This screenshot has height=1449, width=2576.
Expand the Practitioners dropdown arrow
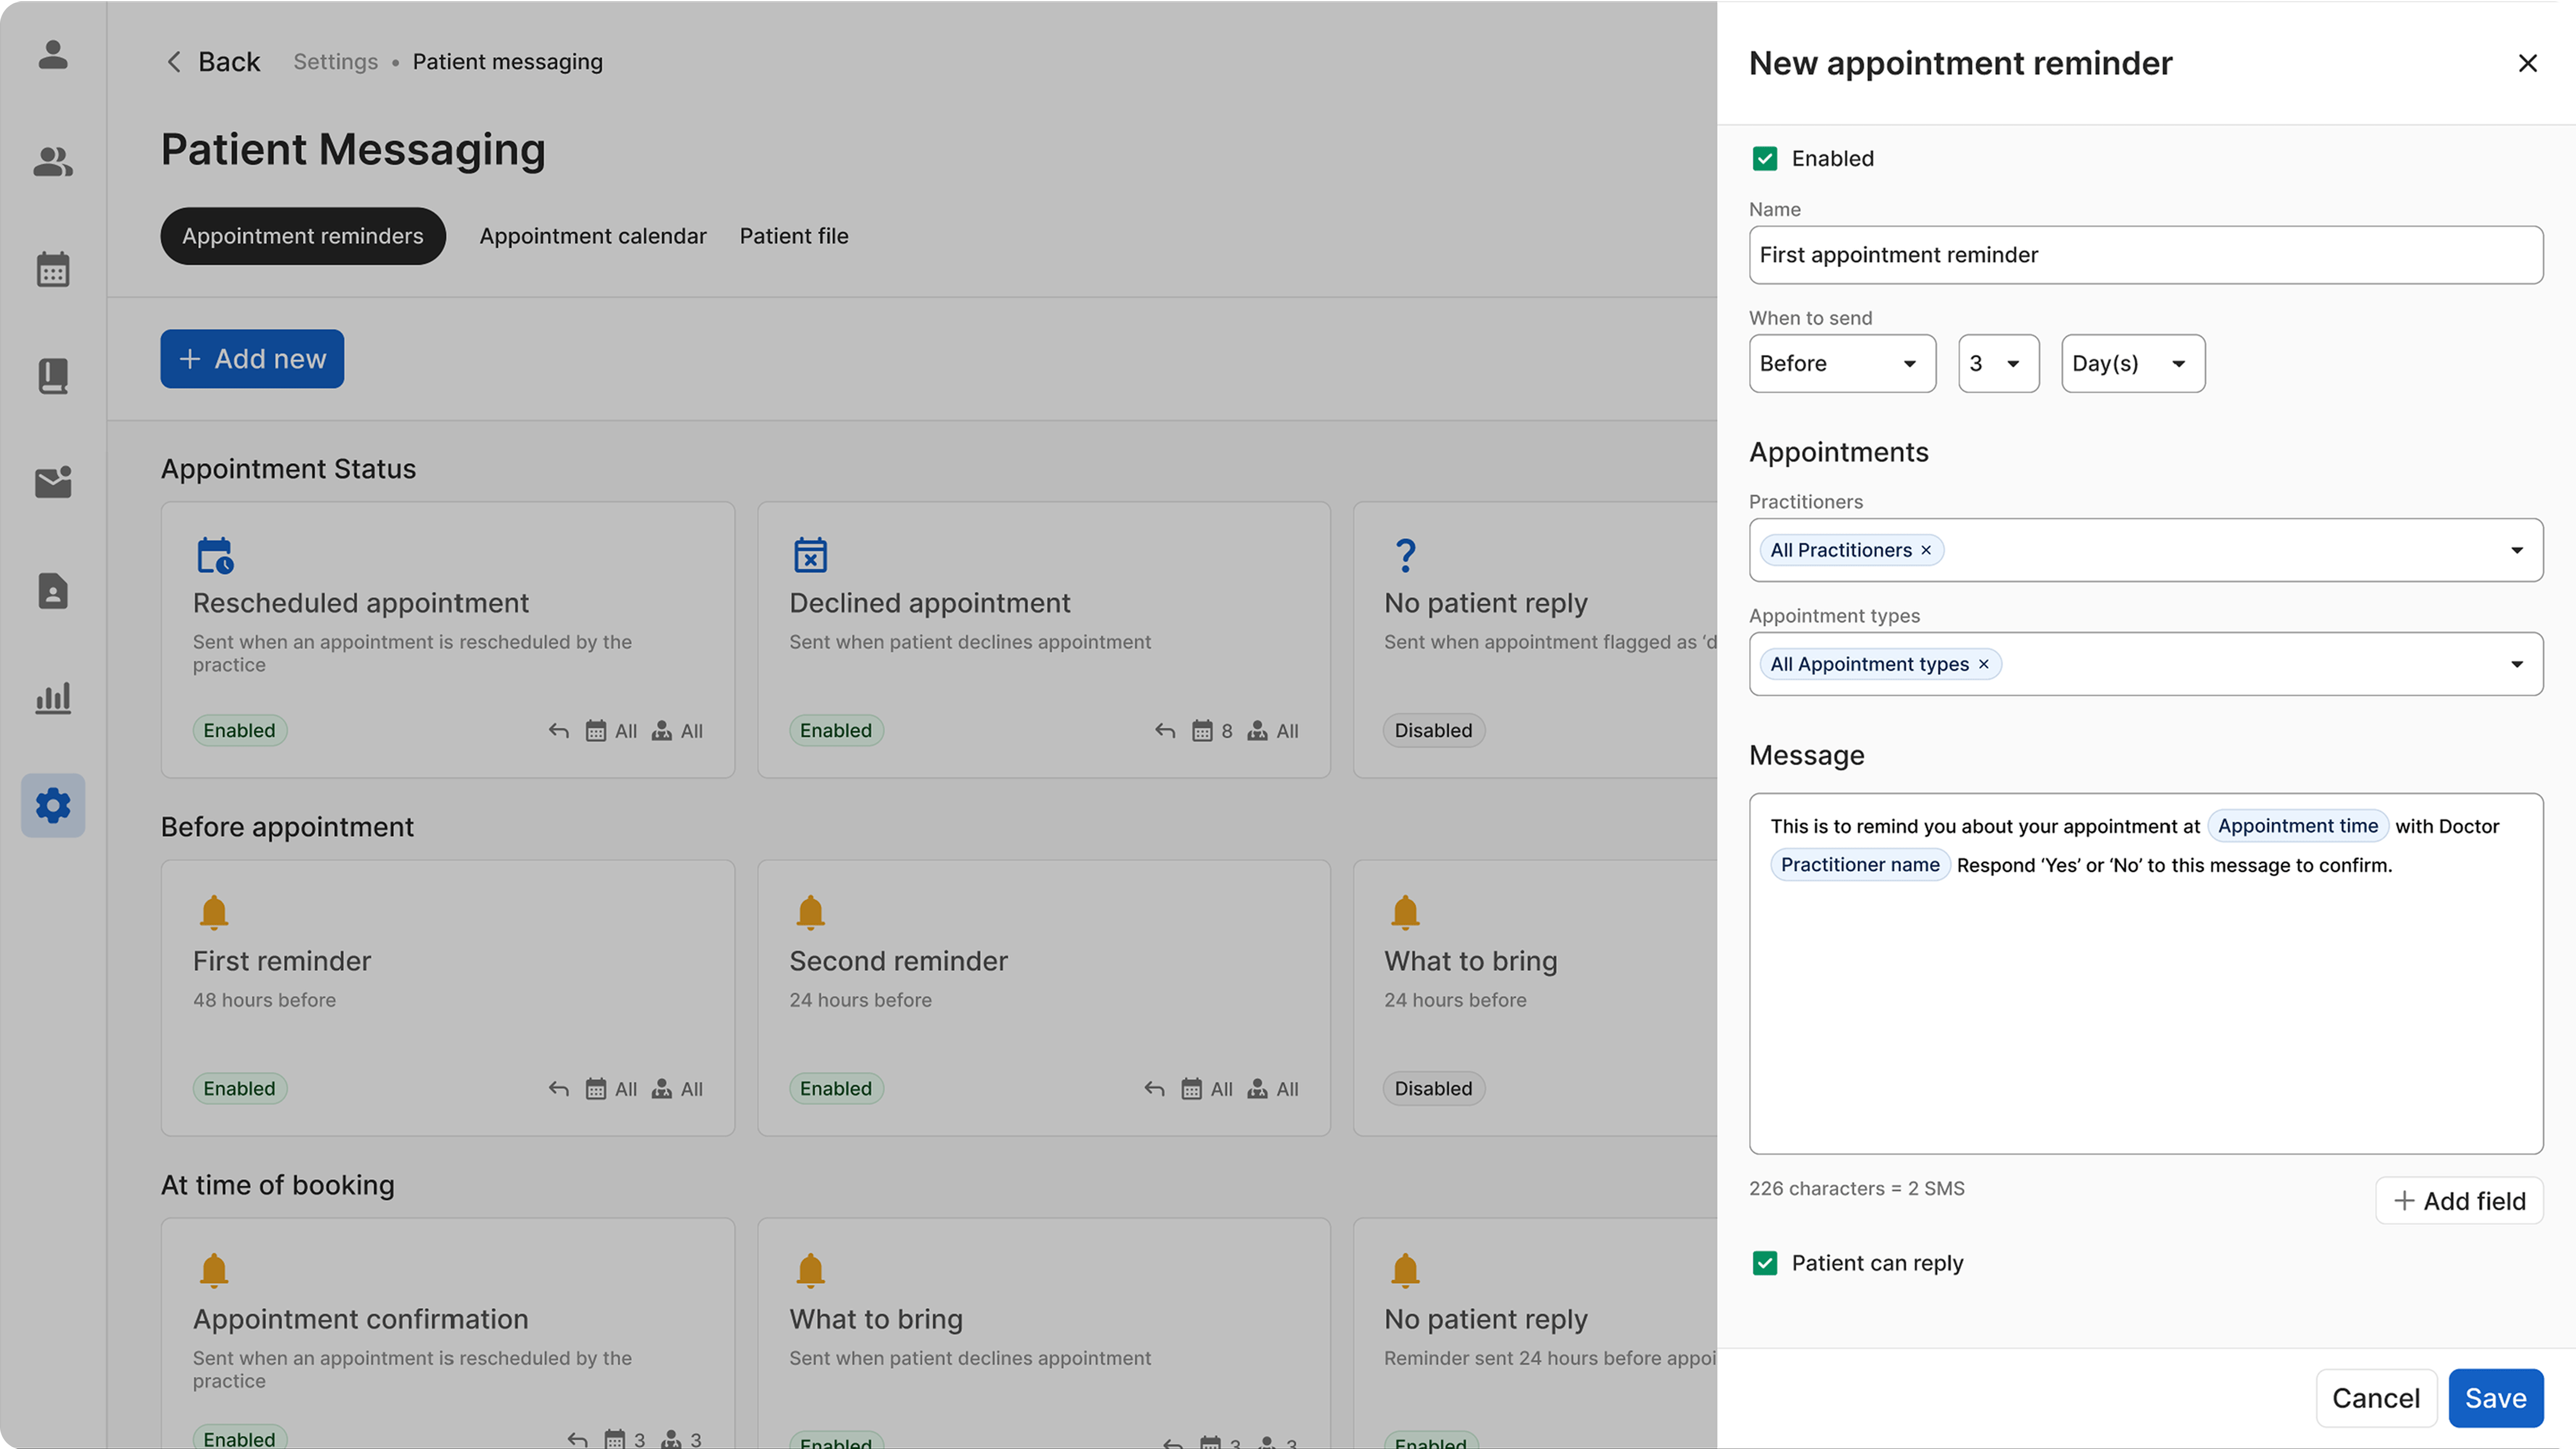[x=2516, y=550]
